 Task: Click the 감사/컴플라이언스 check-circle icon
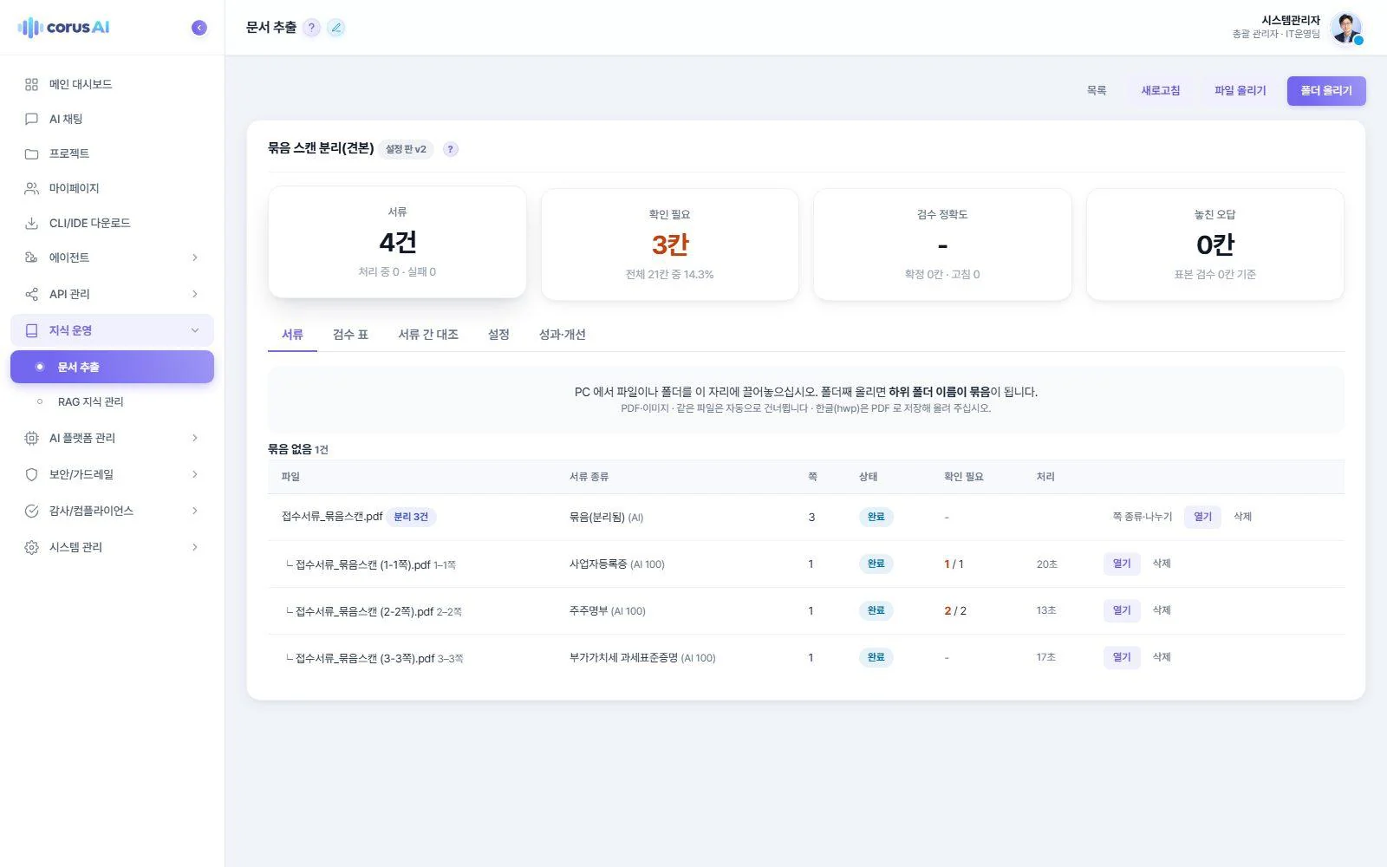click(x=32, y=511)
